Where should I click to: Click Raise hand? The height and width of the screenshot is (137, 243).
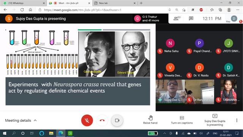pyautogui.click(x=150, y=120)
